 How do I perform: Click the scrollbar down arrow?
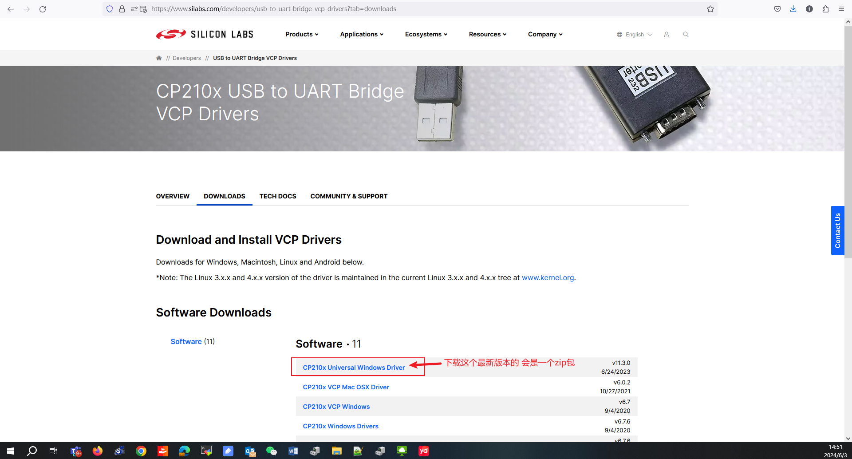tap(848, 439)
